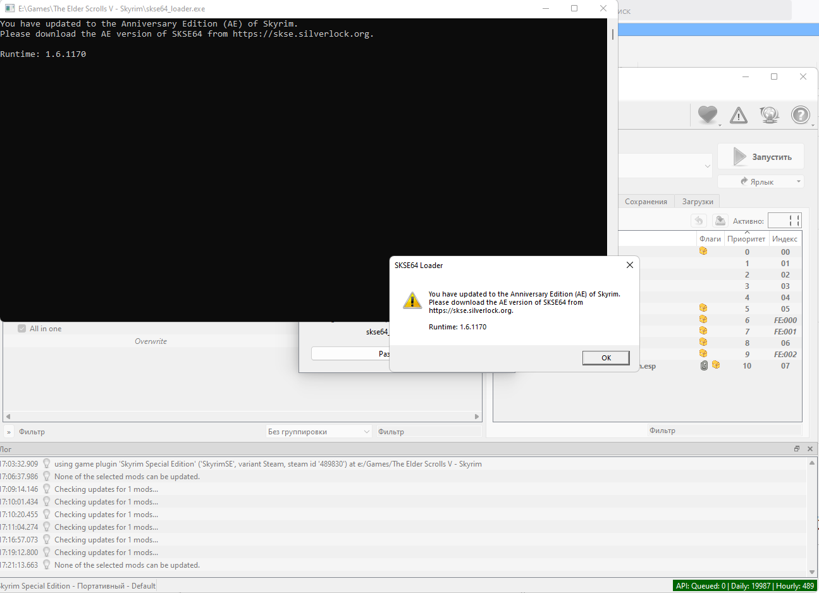Click the paperclip icon in the .esp row
The height and width of the screenshot is (593, 819).
[704, 365]
